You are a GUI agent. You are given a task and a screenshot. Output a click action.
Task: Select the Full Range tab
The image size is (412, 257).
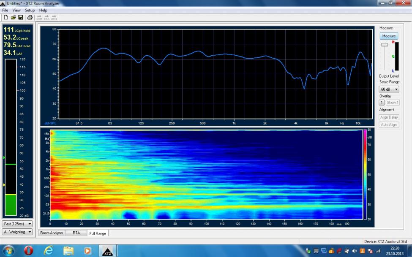coord(98,233)
